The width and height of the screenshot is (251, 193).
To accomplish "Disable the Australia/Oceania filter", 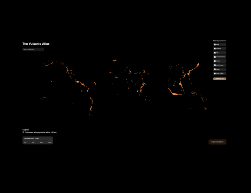I will click(x=215, y=57).
